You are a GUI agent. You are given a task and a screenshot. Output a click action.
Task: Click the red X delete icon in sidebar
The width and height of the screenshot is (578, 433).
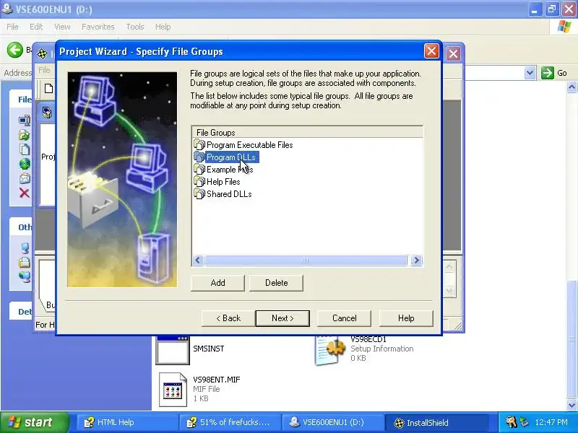pos(25,193)
